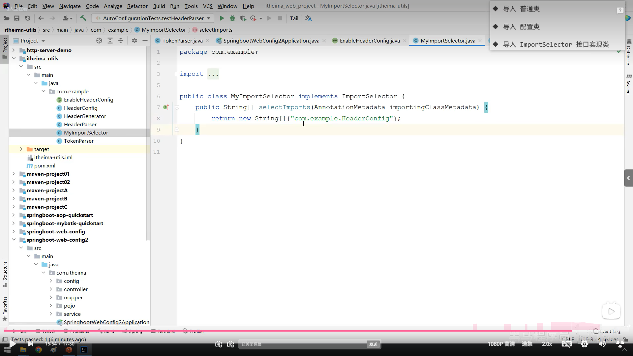
Task: Toggle Maven tool window on right edge
Action: click(x=628, y=84)
